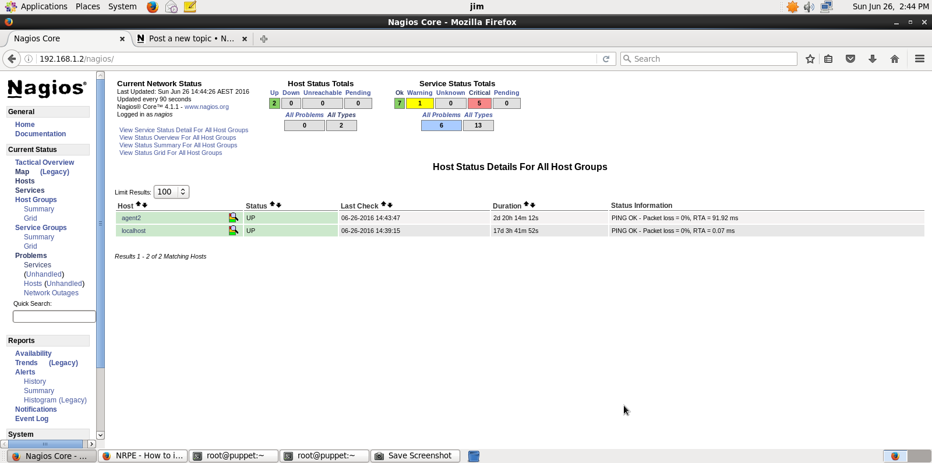
Task: Go to the Firefox home page icon
Action: tap(895, 59)
